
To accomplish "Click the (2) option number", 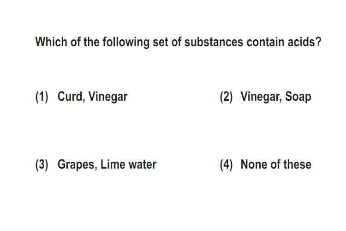I will 226,97.
